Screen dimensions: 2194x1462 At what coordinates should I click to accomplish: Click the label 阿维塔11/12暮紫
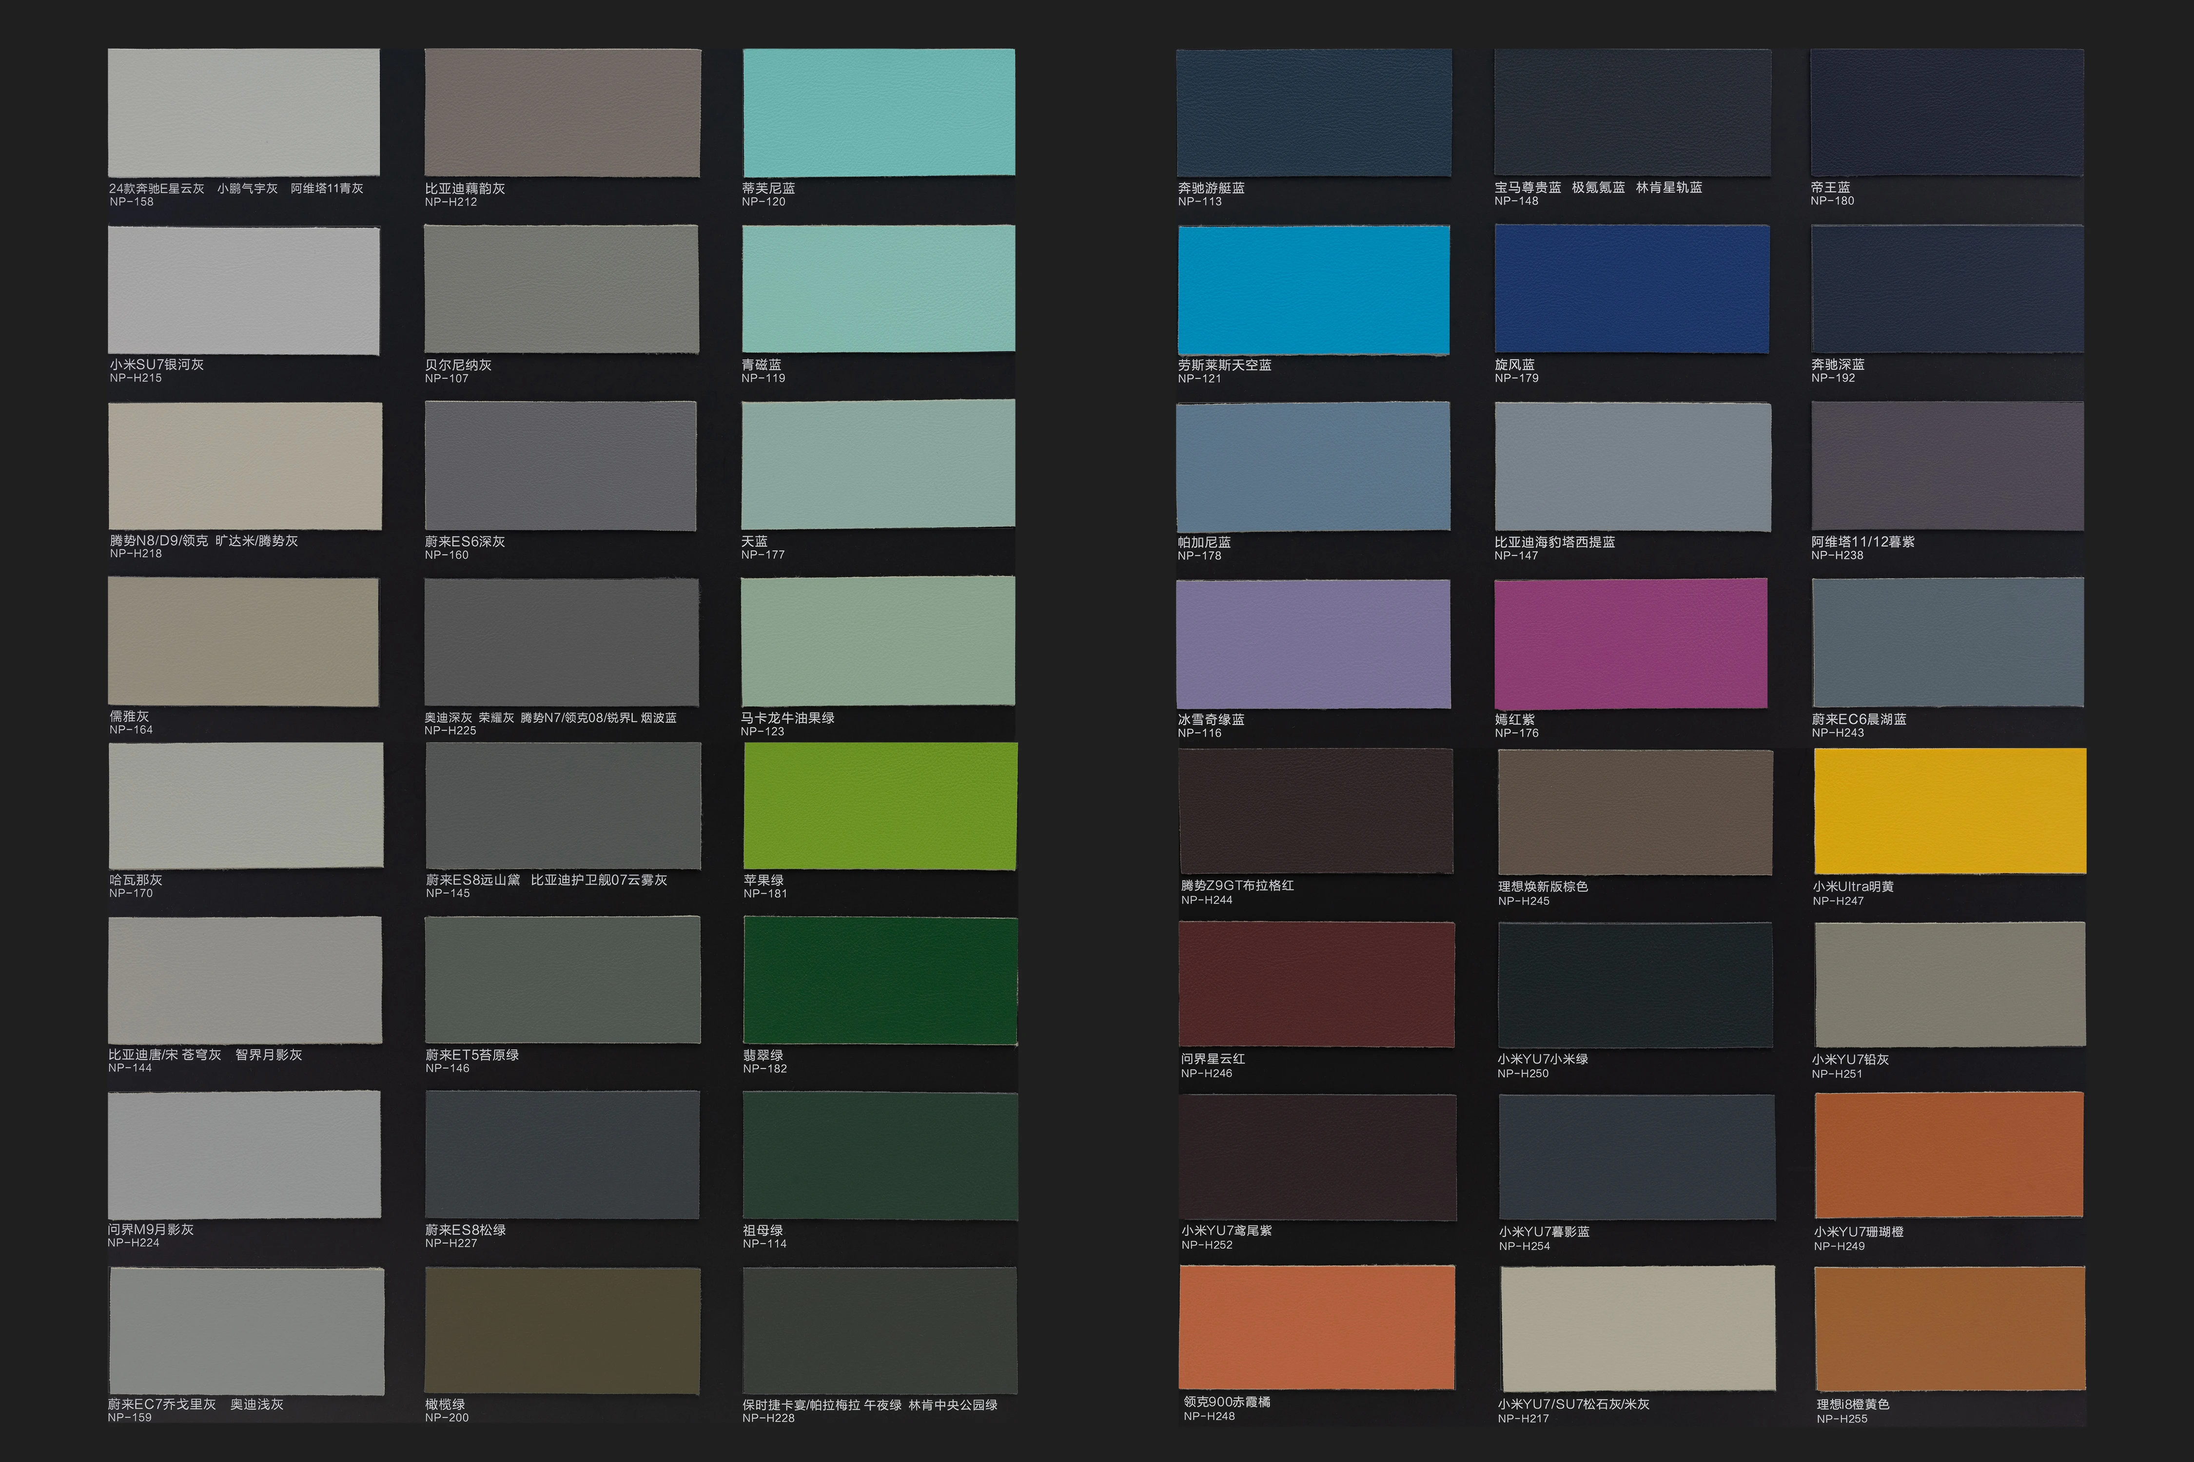pyautogui.click(x=1863, y=542)
